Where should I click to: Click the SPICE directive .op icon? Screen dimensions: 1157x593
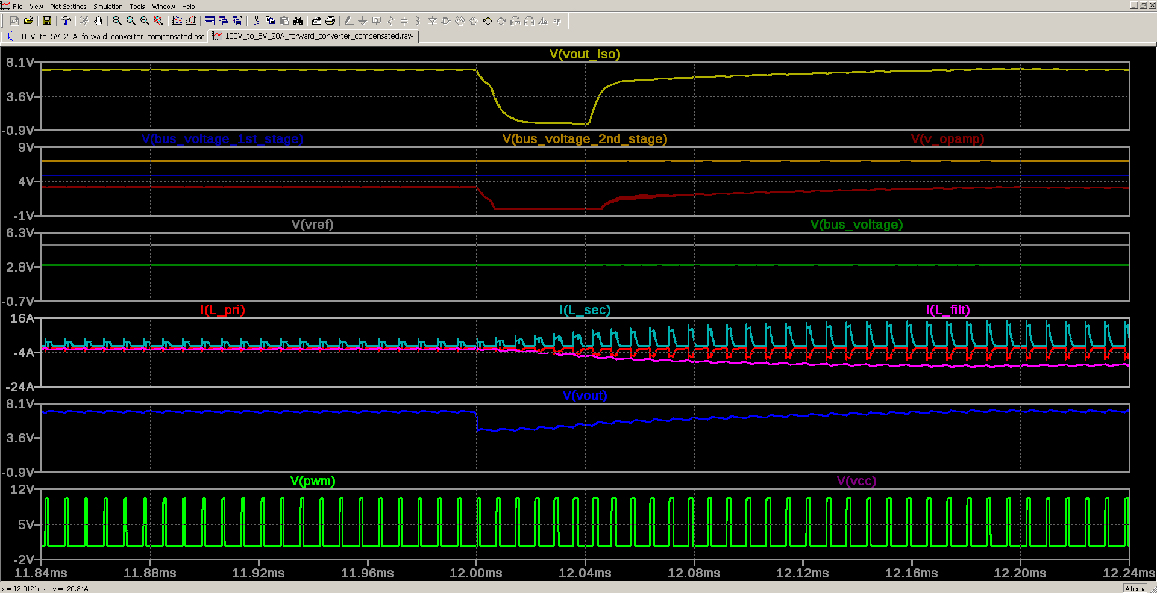[557, 21]
